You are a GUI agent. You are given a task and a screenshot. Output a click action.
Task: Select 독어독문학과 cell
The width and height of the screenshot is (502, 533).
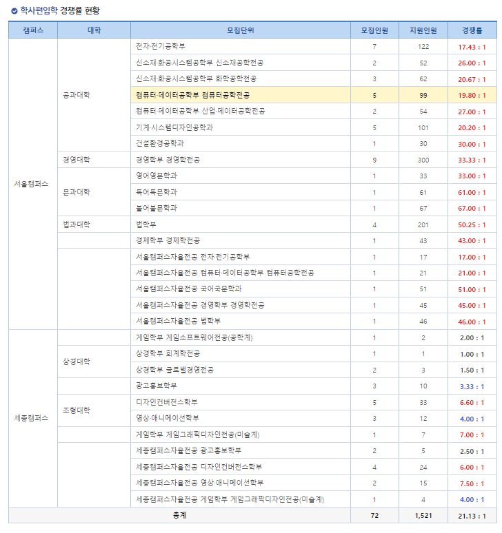point(241,192)
